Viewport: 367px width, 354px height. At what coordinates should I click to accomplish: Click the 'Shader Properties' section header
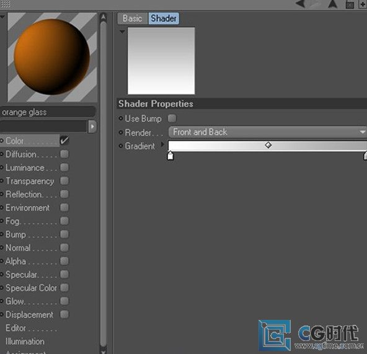click(x=242, y=104)
